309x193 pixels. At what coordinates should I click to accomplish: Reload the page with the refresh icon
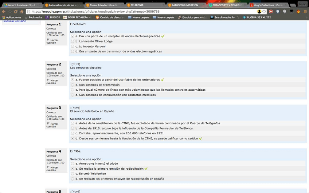(16, 11)
